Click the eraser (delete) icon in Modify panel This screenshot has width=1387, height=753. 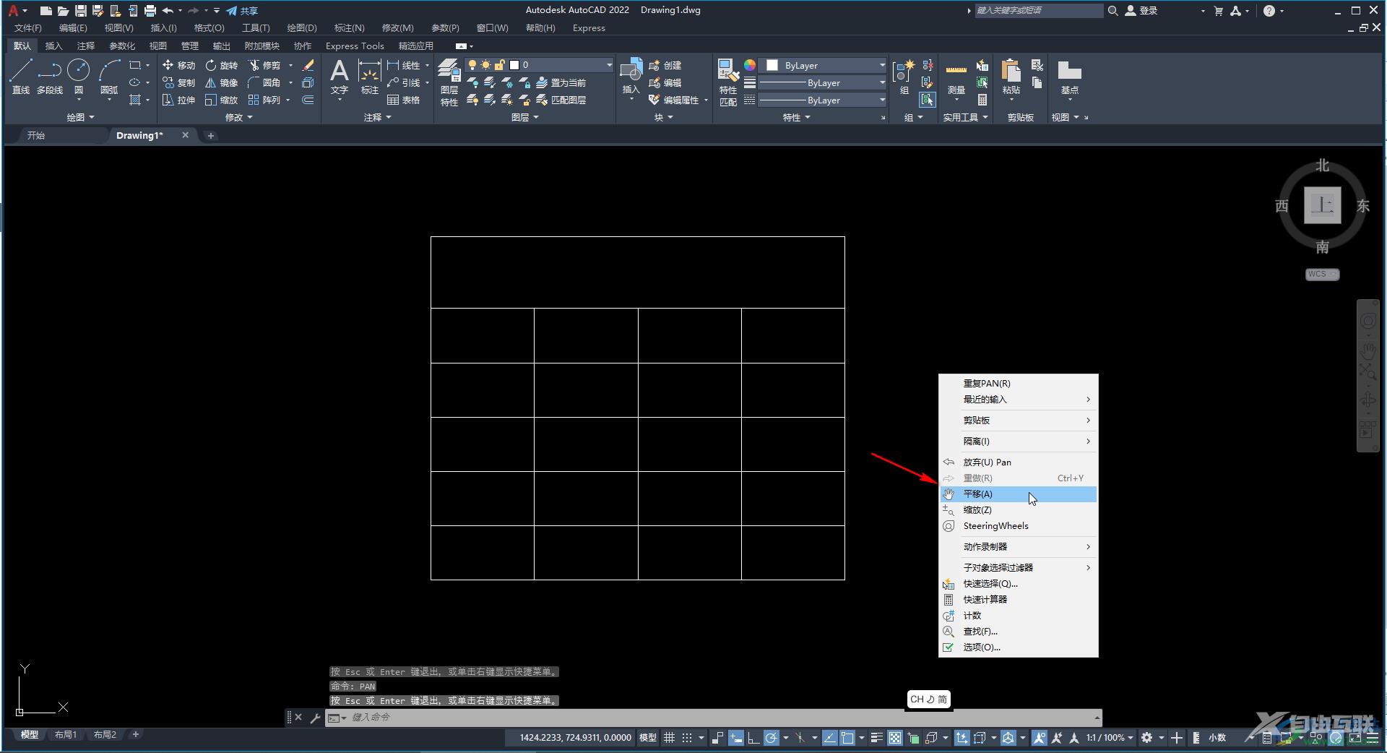308,65
